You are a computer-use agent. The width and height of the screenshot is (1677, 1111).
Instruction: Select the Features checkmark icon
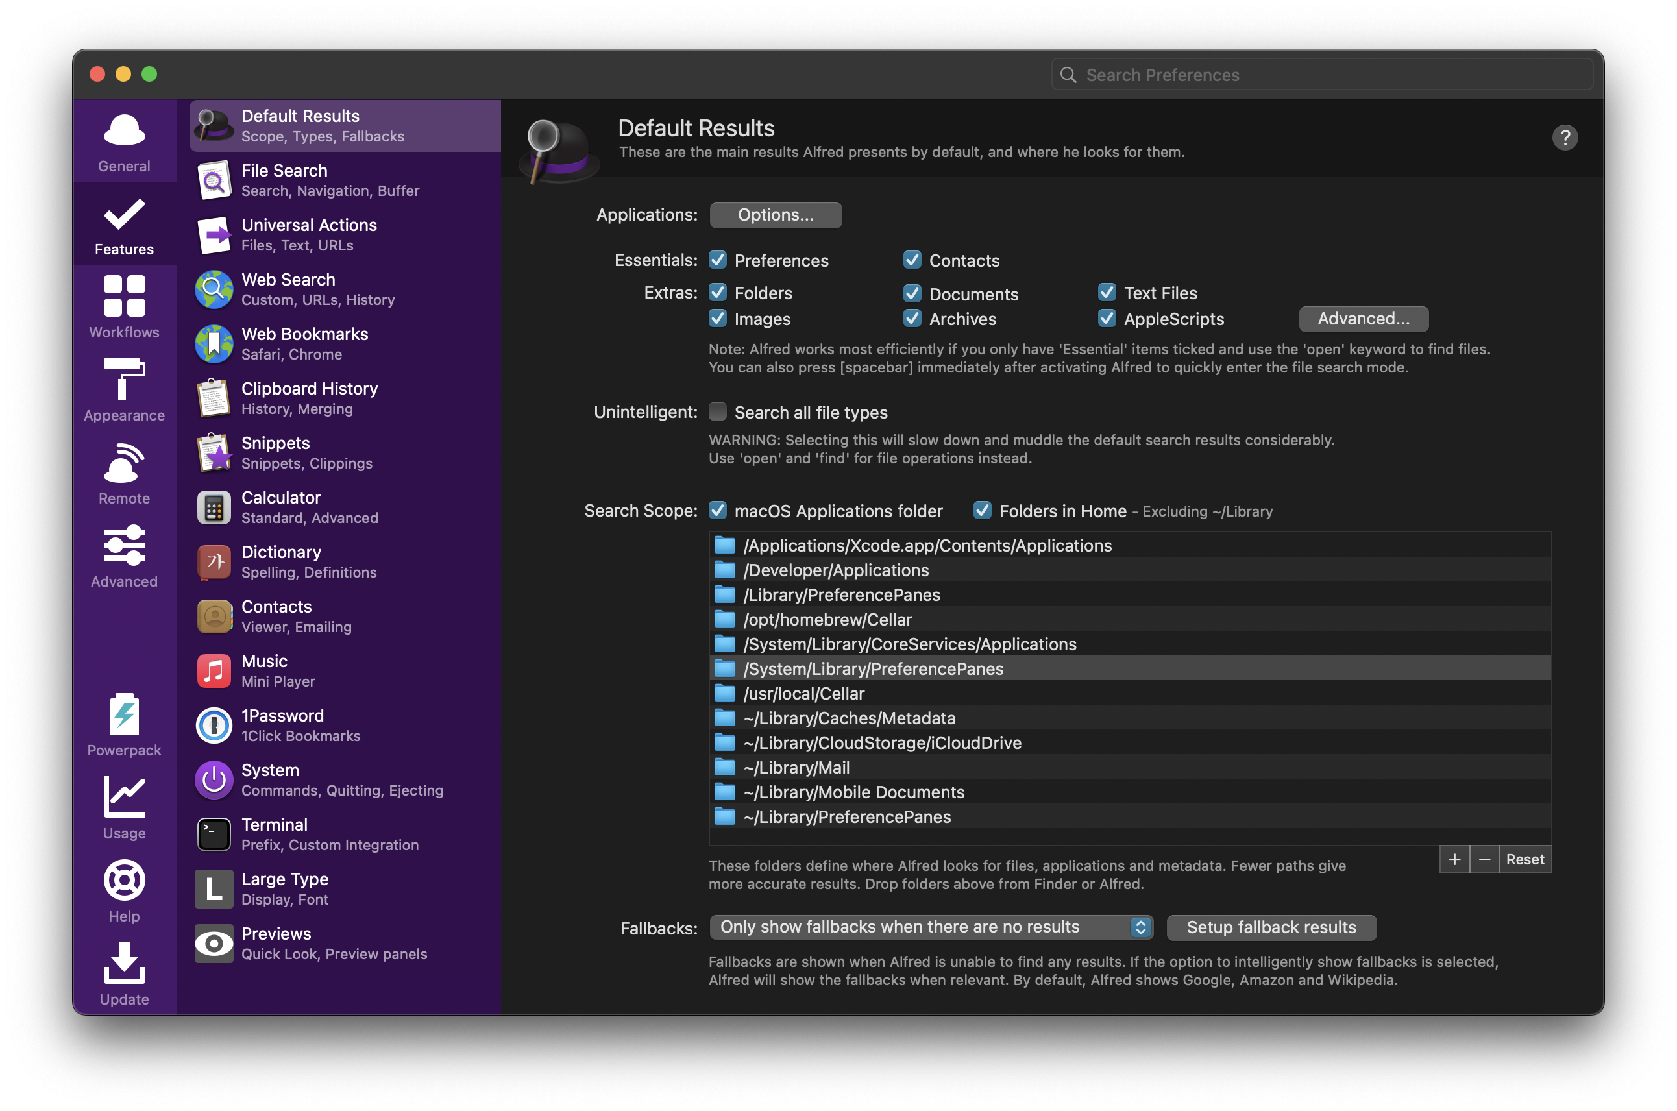click(124, 214)
